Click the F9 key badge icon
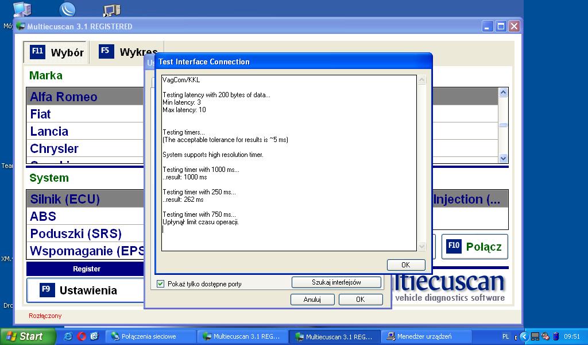The width and height of the screenshot is (588, 345). pos(47,290)
